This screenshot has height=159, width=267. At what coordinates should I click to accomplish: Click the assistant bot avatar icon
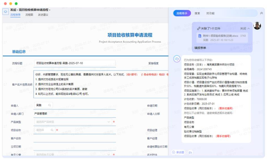click(177, 59)
